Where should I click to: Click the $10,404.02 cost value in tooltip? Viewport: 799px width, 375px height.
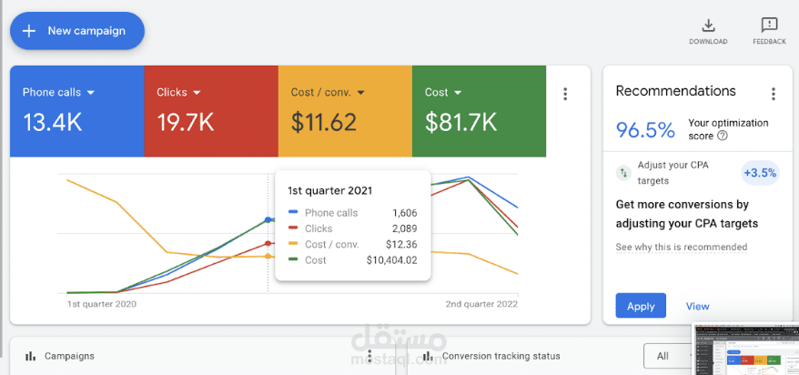(392, 260)
